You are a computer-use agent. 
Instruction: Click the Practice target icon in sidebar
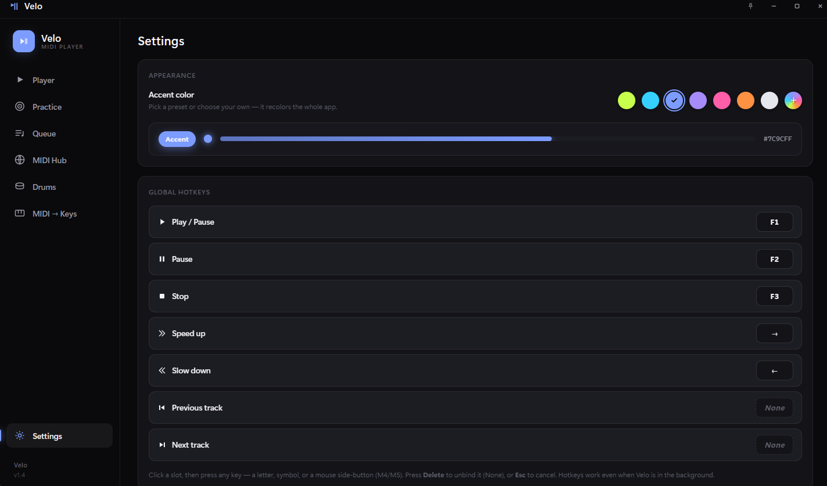pos(20,107)
